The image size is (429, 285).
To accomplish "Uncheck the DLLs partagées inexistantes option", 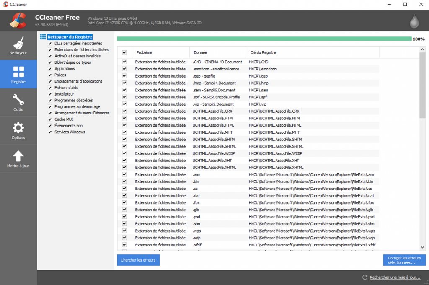I will (x=50, y=43).
